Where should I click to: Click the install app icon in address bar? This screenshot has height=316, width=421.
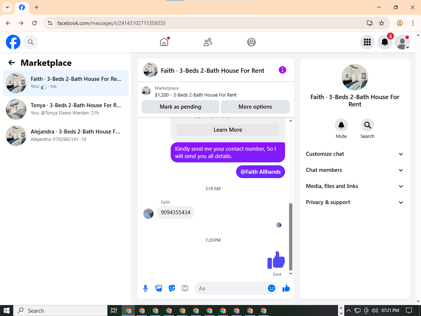coord(370,23)
